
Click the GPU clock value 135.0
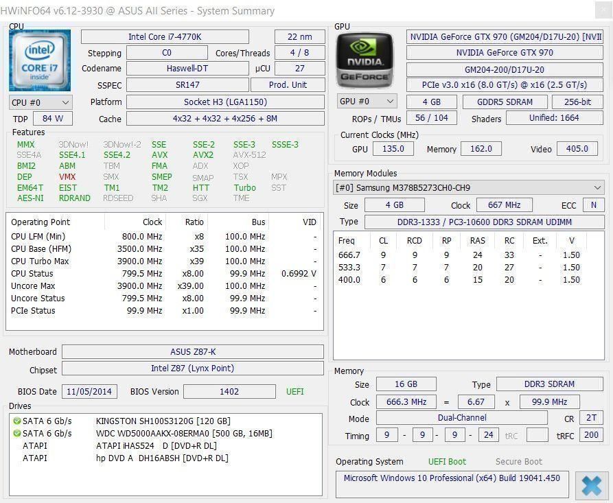[x=393, y=148]
